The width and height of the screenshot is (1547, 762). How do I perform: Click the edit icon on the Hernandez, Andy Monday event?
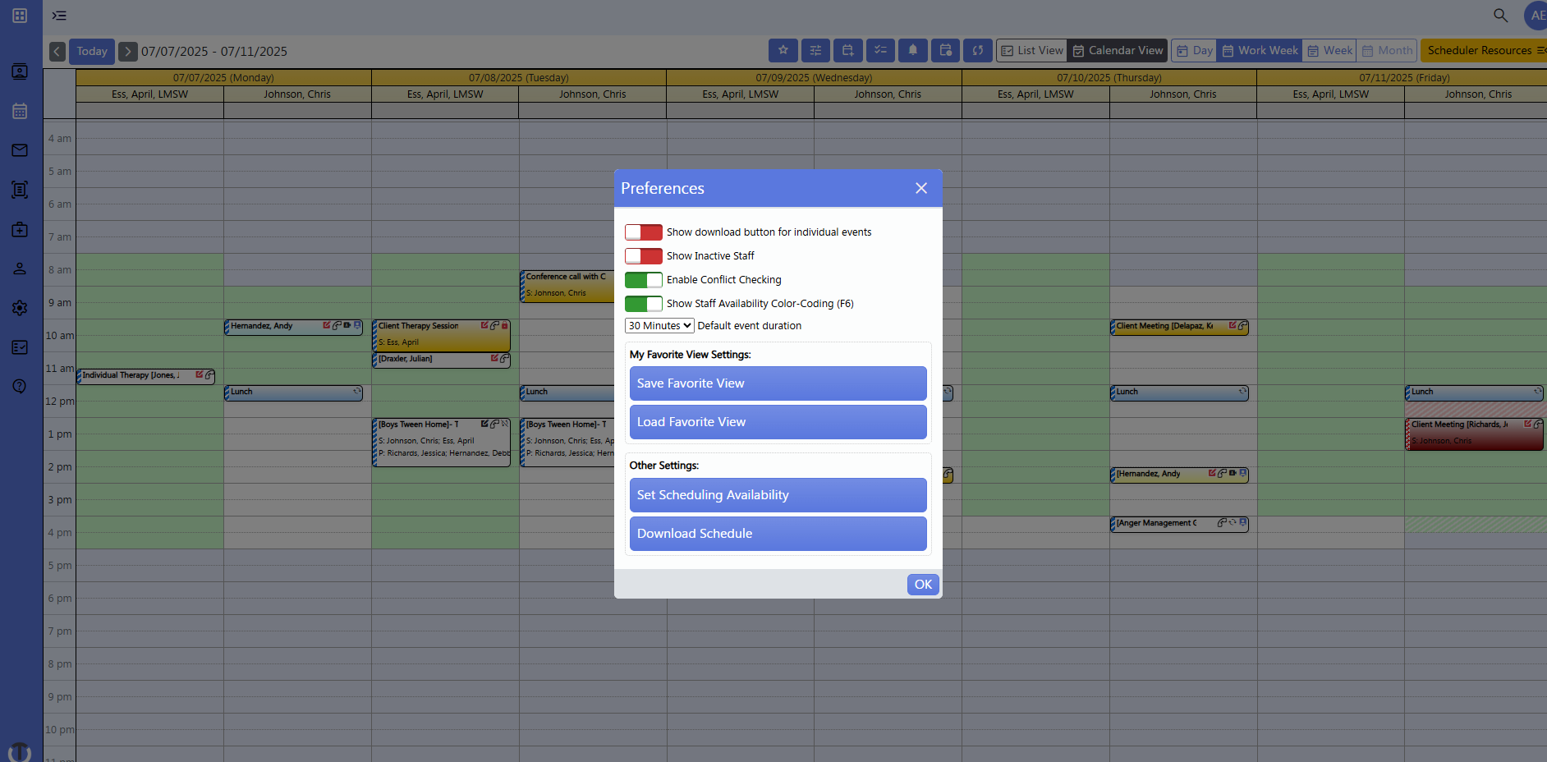click(x=327, y=325)
